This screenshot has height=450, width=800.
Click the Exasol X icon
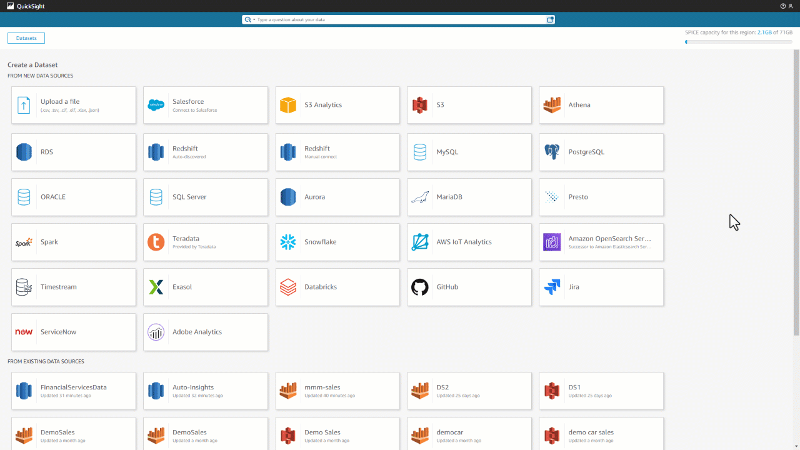(x=156, y=287)
